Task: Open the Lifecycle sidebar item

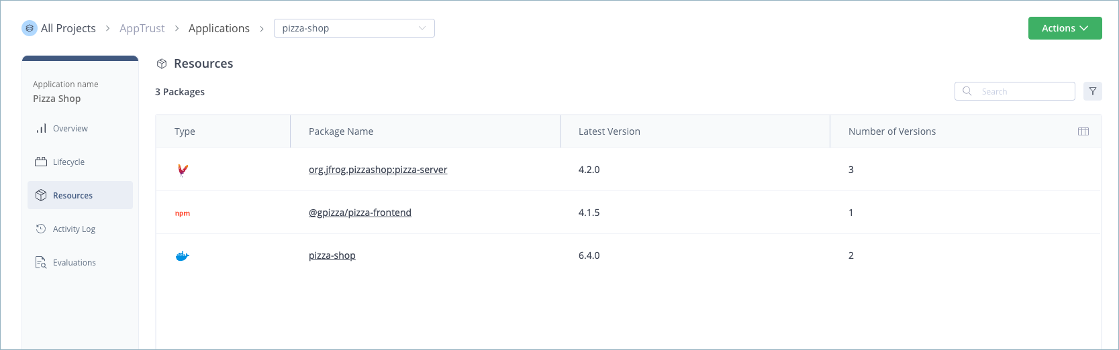Action: (81, 162)
